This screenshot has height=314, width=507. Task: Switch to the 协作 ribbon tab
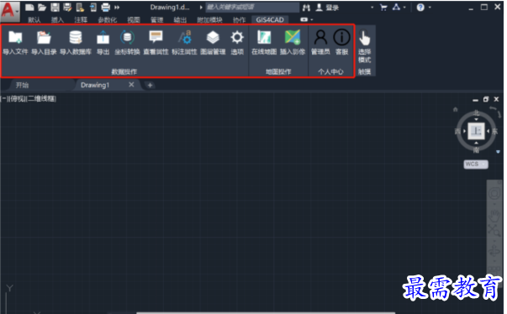click(x=240, y=20)
